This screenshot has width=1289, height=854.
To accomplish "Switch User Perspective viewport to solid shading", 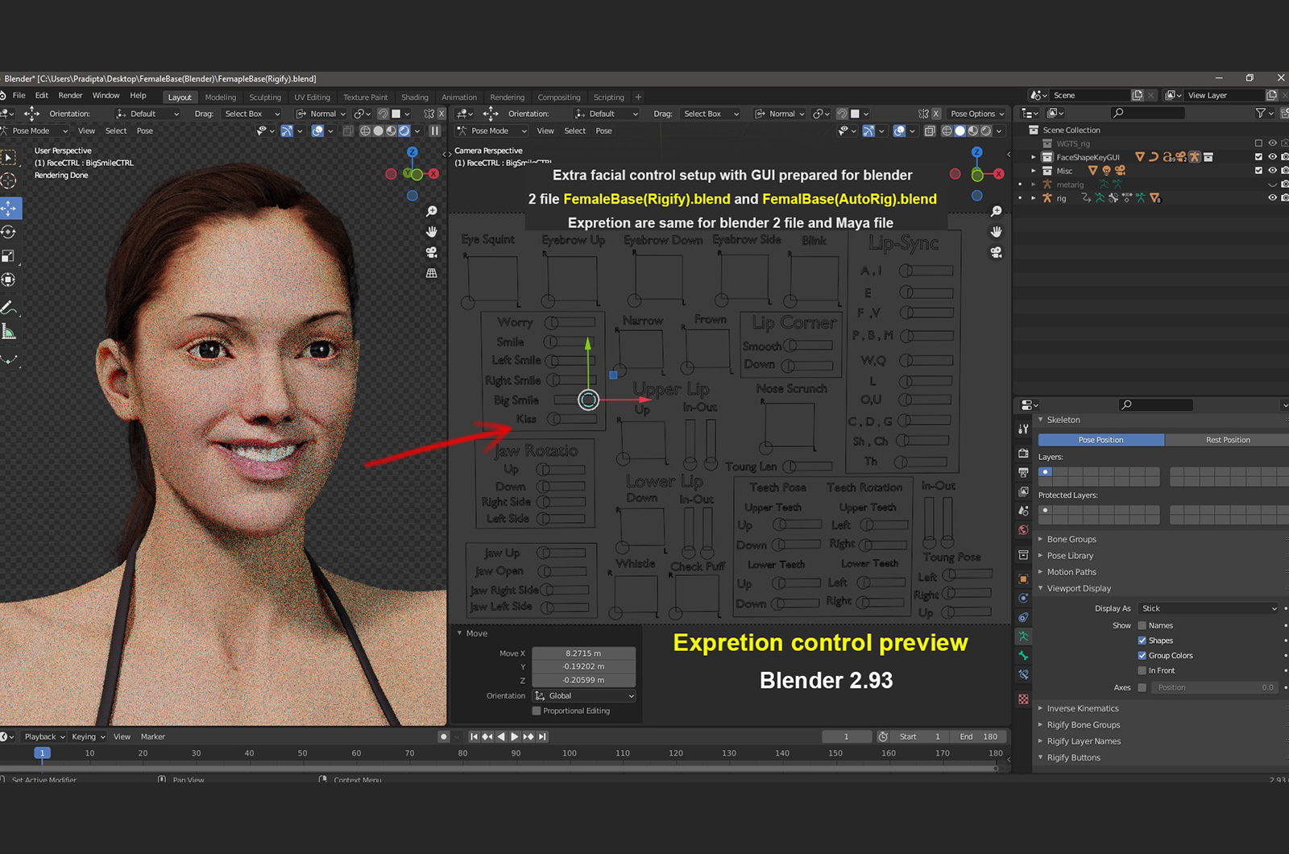I will pos(378,131).
